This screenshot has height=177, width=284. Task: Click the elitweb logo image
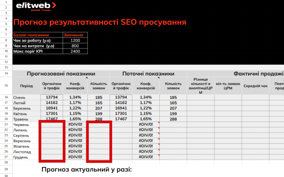click(36, 7)
